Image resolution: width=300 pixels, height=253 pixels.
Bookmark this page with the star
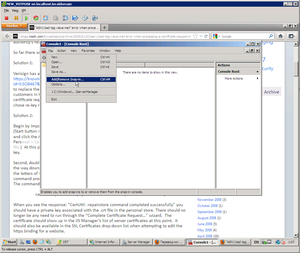pos(195,36)
